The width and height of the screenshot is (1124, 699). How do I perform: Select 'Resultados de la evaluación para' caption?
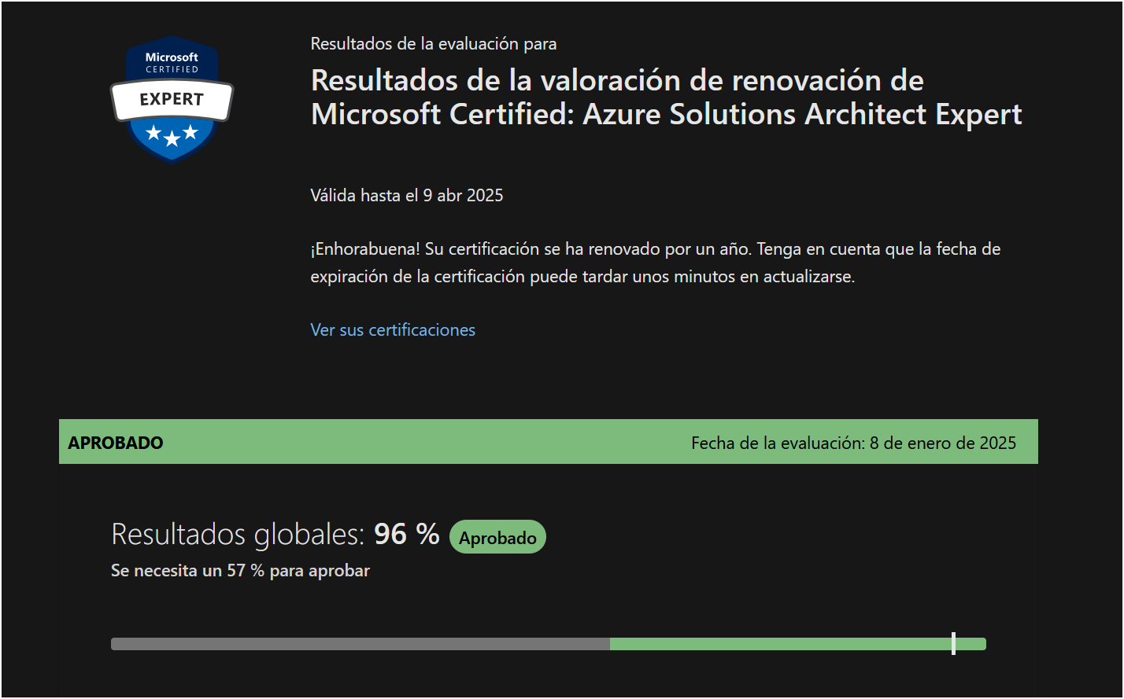click(434, 44)
